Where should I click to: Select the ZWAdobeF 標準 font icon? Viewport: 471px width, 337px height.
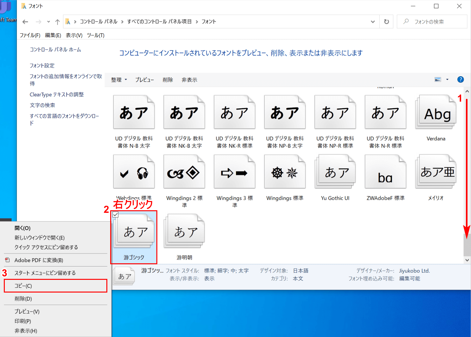coord(386,172)
